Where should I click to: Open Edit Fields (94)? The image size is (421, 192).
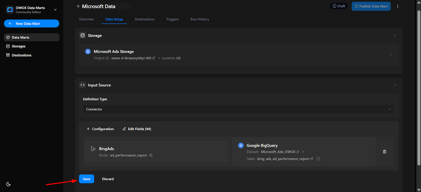click(x=137, y=129)
